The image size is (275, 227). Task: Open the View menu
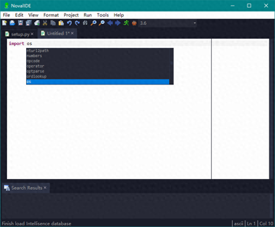tap(34, 15)
